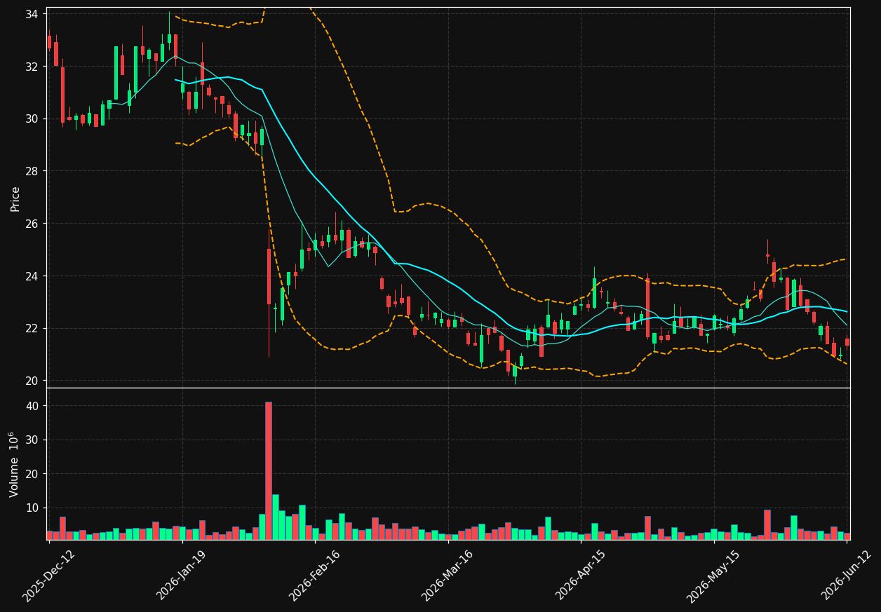Click the 'Volume 10⁶' axis label
This screenshot has height=612, width=881.
tap(14, 464)
